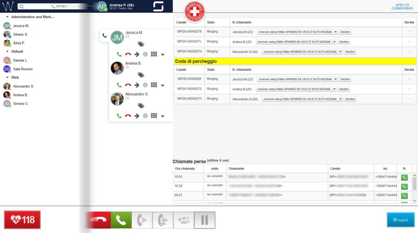Screen dimensions: 418x233
Task: Answer Jessica M.'s call with green phone icon
Action: (x=119, y=54)
